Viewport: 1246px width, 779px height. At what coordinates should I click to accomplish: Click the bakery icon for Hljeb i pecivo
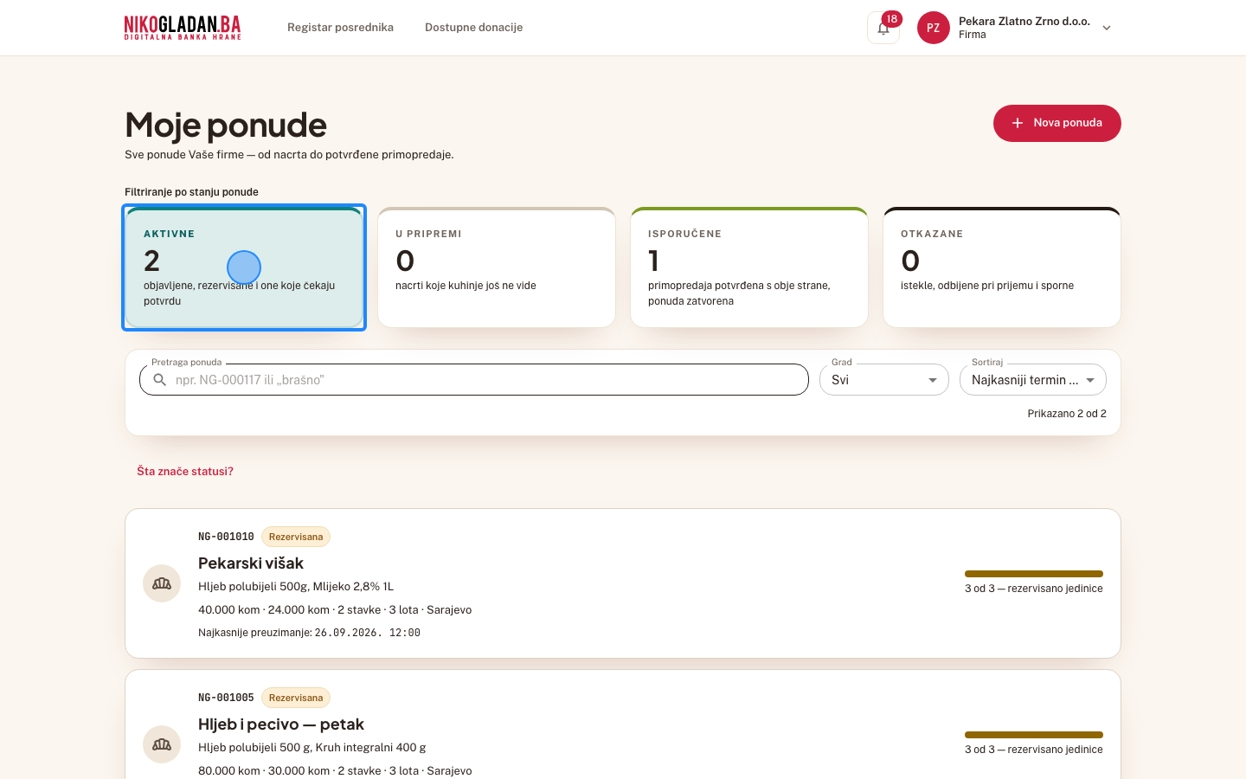pos(162,744)
